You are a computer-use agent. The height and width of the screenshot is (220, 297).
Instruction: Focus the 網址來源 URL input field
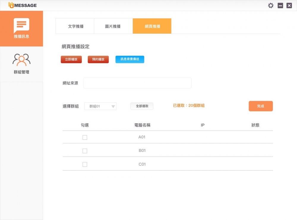coord(137,83)
